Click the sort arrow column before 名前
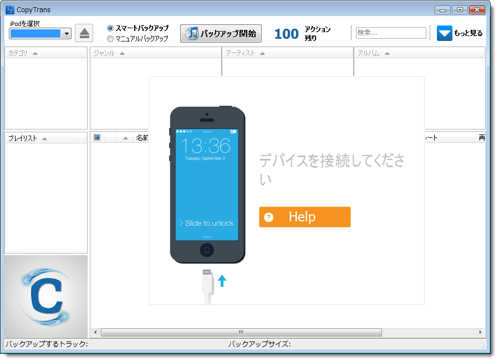 pyautogui.click(x=124, y=138)
